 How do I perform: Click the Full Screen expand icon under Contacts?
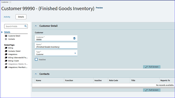point(146,90)
